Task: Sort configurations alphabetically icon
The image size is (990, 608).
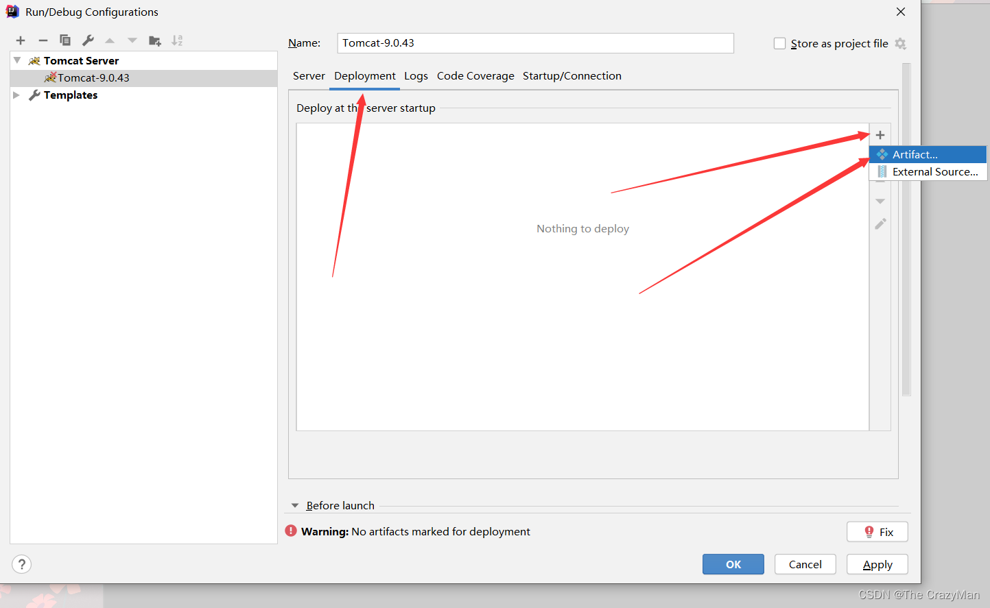Action: pyautogui.click(x=177, y=40)
